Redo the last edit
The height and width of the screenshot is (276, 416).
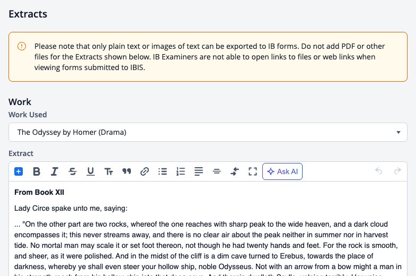click(397, 171)
